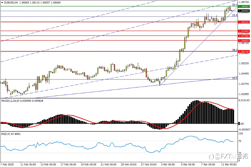Select the RSI 100 scale label
Screen dimensions: 251x167
pyautogui.click(x=241, y=134)
